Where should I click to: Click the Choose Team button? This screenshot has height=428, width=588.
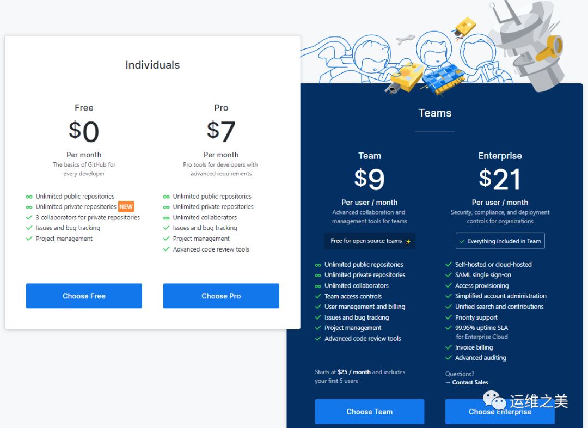pyautogui.click(x=369, y=412)
